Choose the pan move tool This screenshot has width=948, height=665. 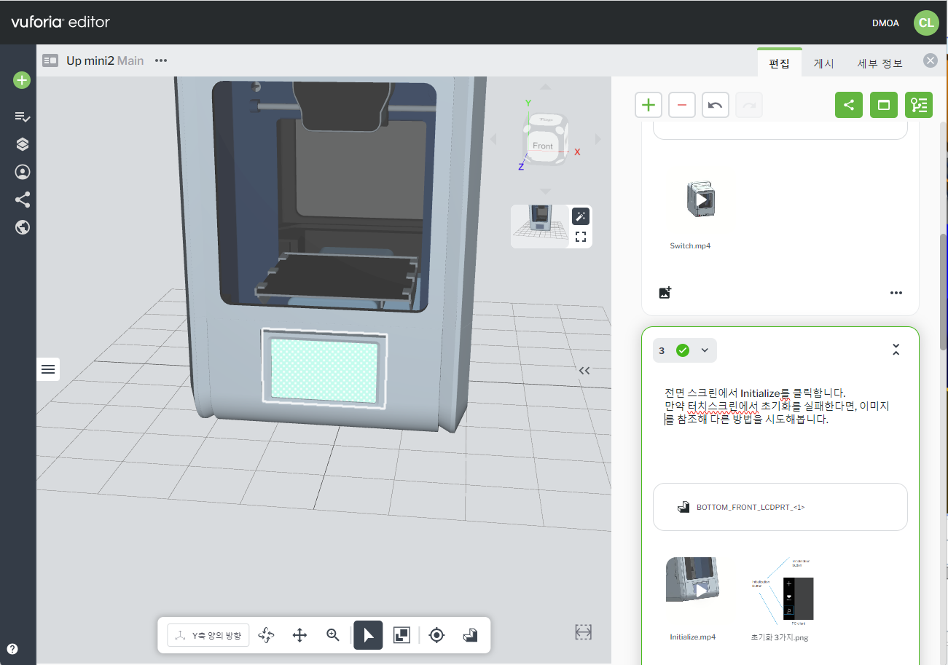(299, 635)
